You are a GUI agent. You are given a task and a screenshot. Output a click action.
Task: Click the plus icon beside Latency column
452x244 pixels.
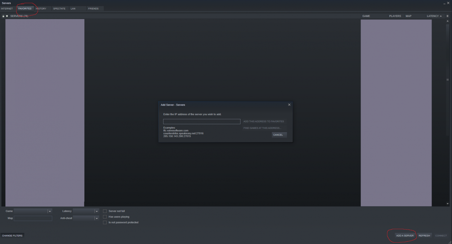click(x=447, y=16)
